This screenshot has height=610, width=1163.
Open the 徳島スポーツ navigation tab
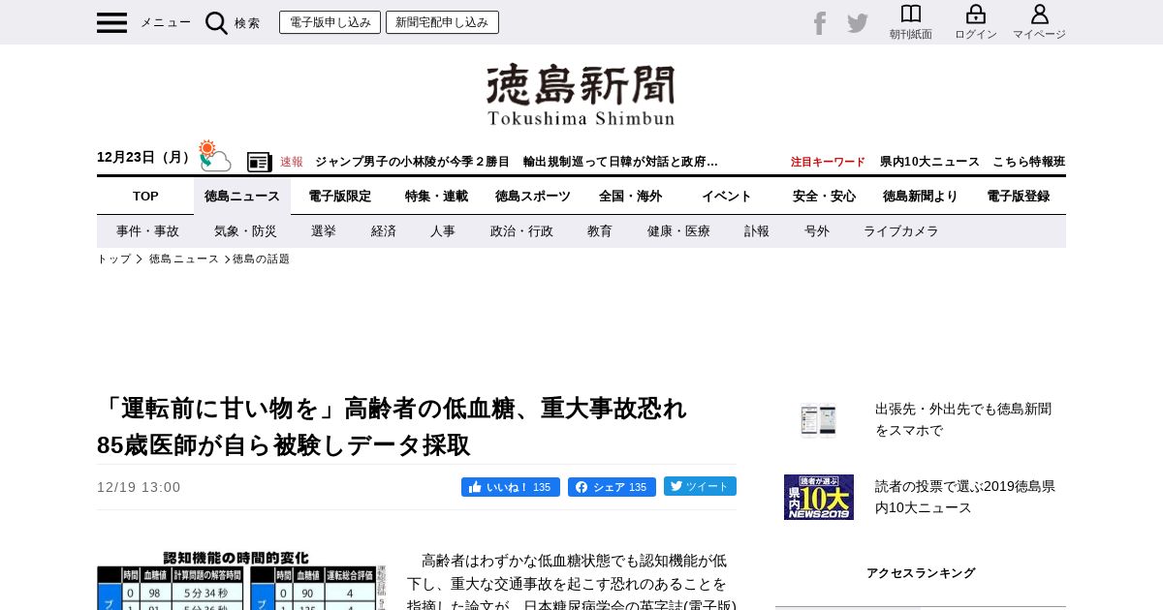coord(533,196)
